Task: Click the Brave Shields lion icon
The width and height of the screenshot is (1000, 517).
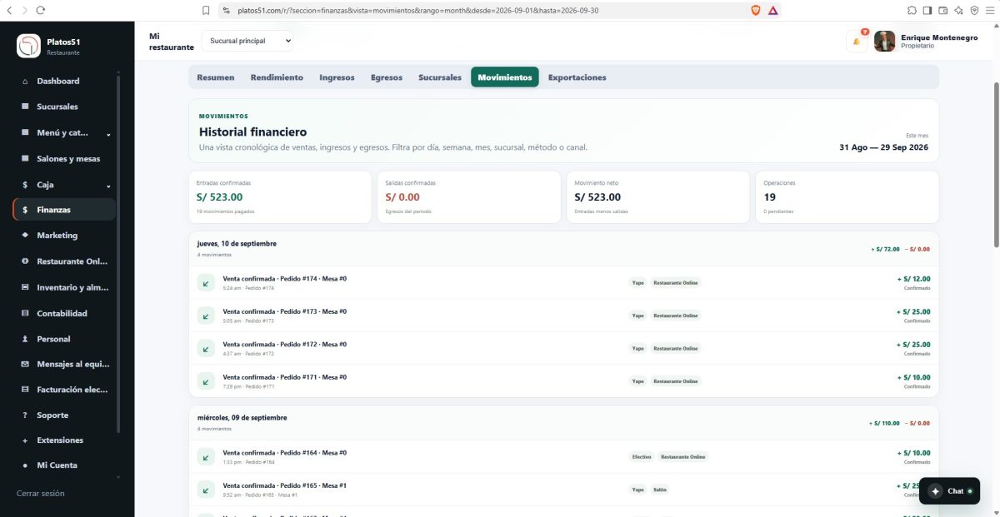Action: click(x=756, y=10)
